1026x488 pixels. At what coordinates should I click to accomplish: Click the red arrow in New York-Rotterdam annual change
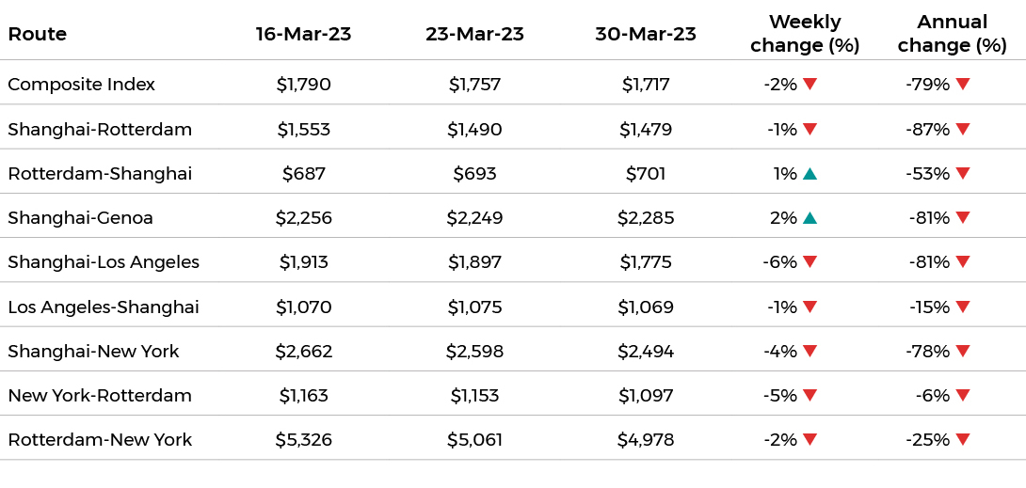pyautogui.click(x=962, y=395)
